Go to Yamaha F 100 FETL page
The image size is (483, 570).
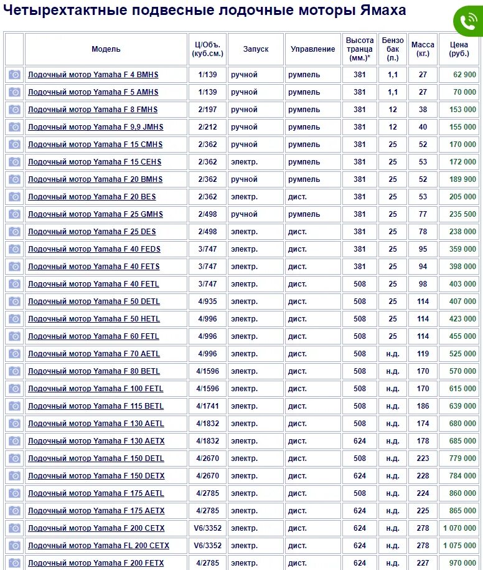coord(95,389)
